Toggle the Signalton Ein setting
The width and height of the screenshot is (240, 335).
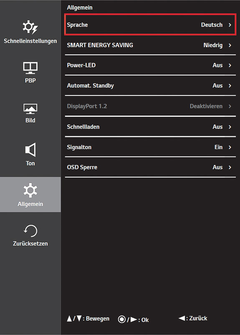(x=218, y=147)
